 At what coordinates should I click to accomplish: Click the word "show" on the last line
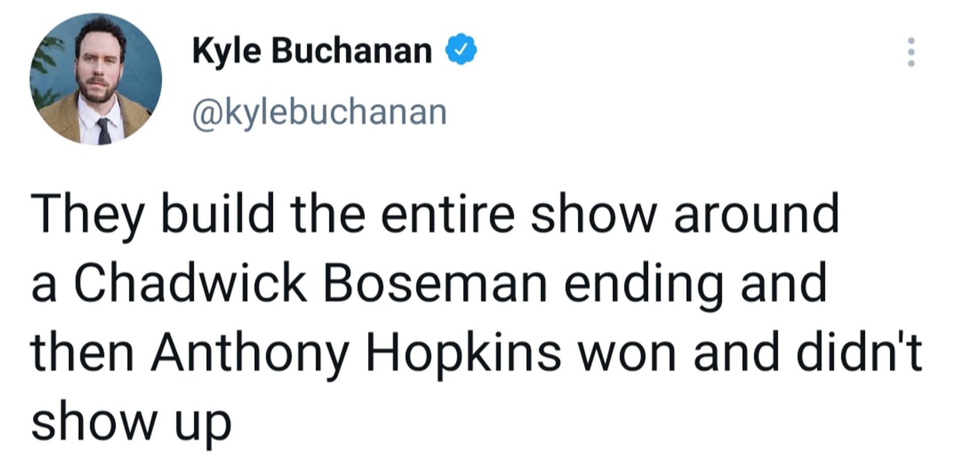[x=93, y=421]
